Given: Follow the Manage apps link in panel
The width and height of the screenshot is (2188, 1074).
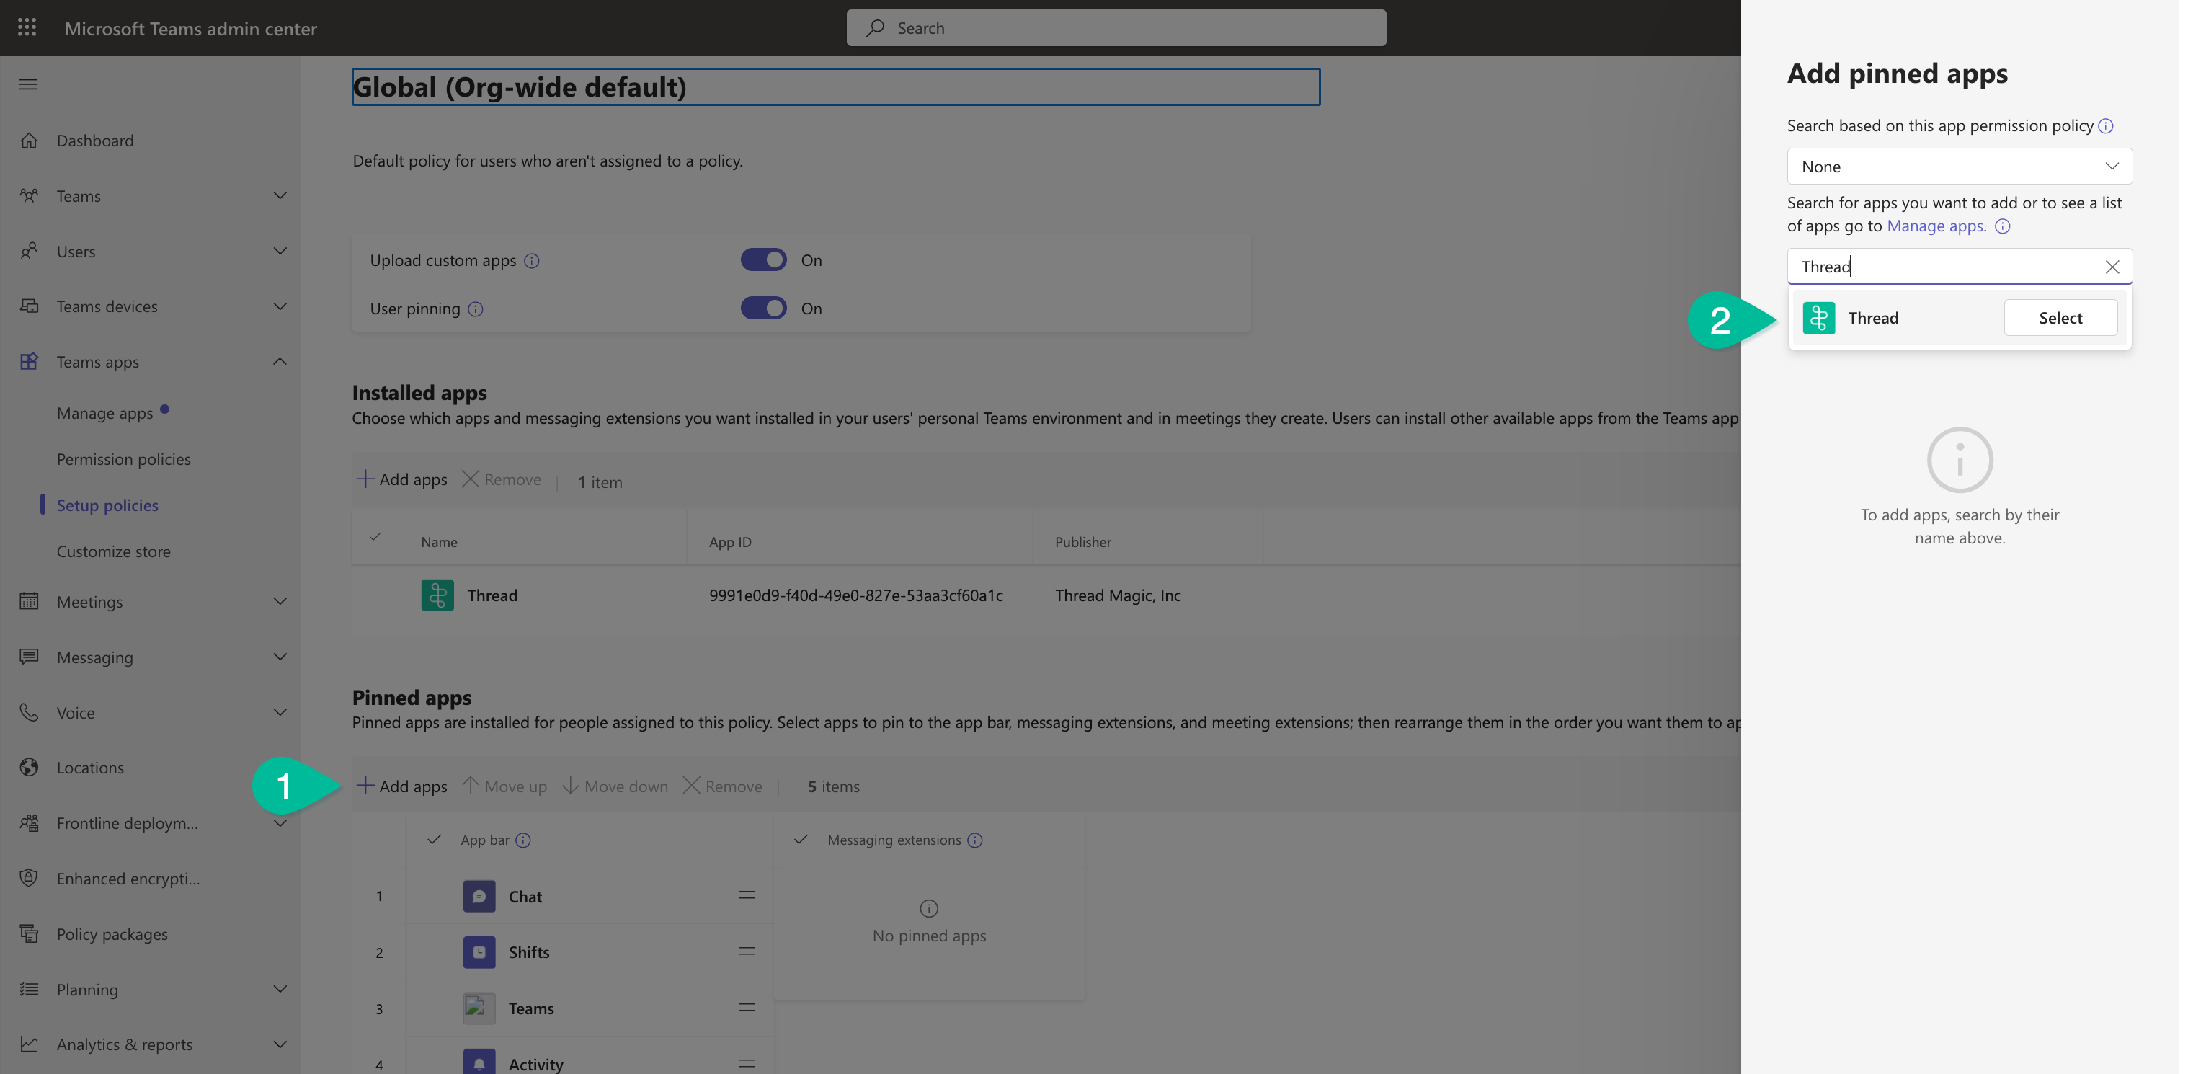Looking at the screenshot, I should (1935, 226).
